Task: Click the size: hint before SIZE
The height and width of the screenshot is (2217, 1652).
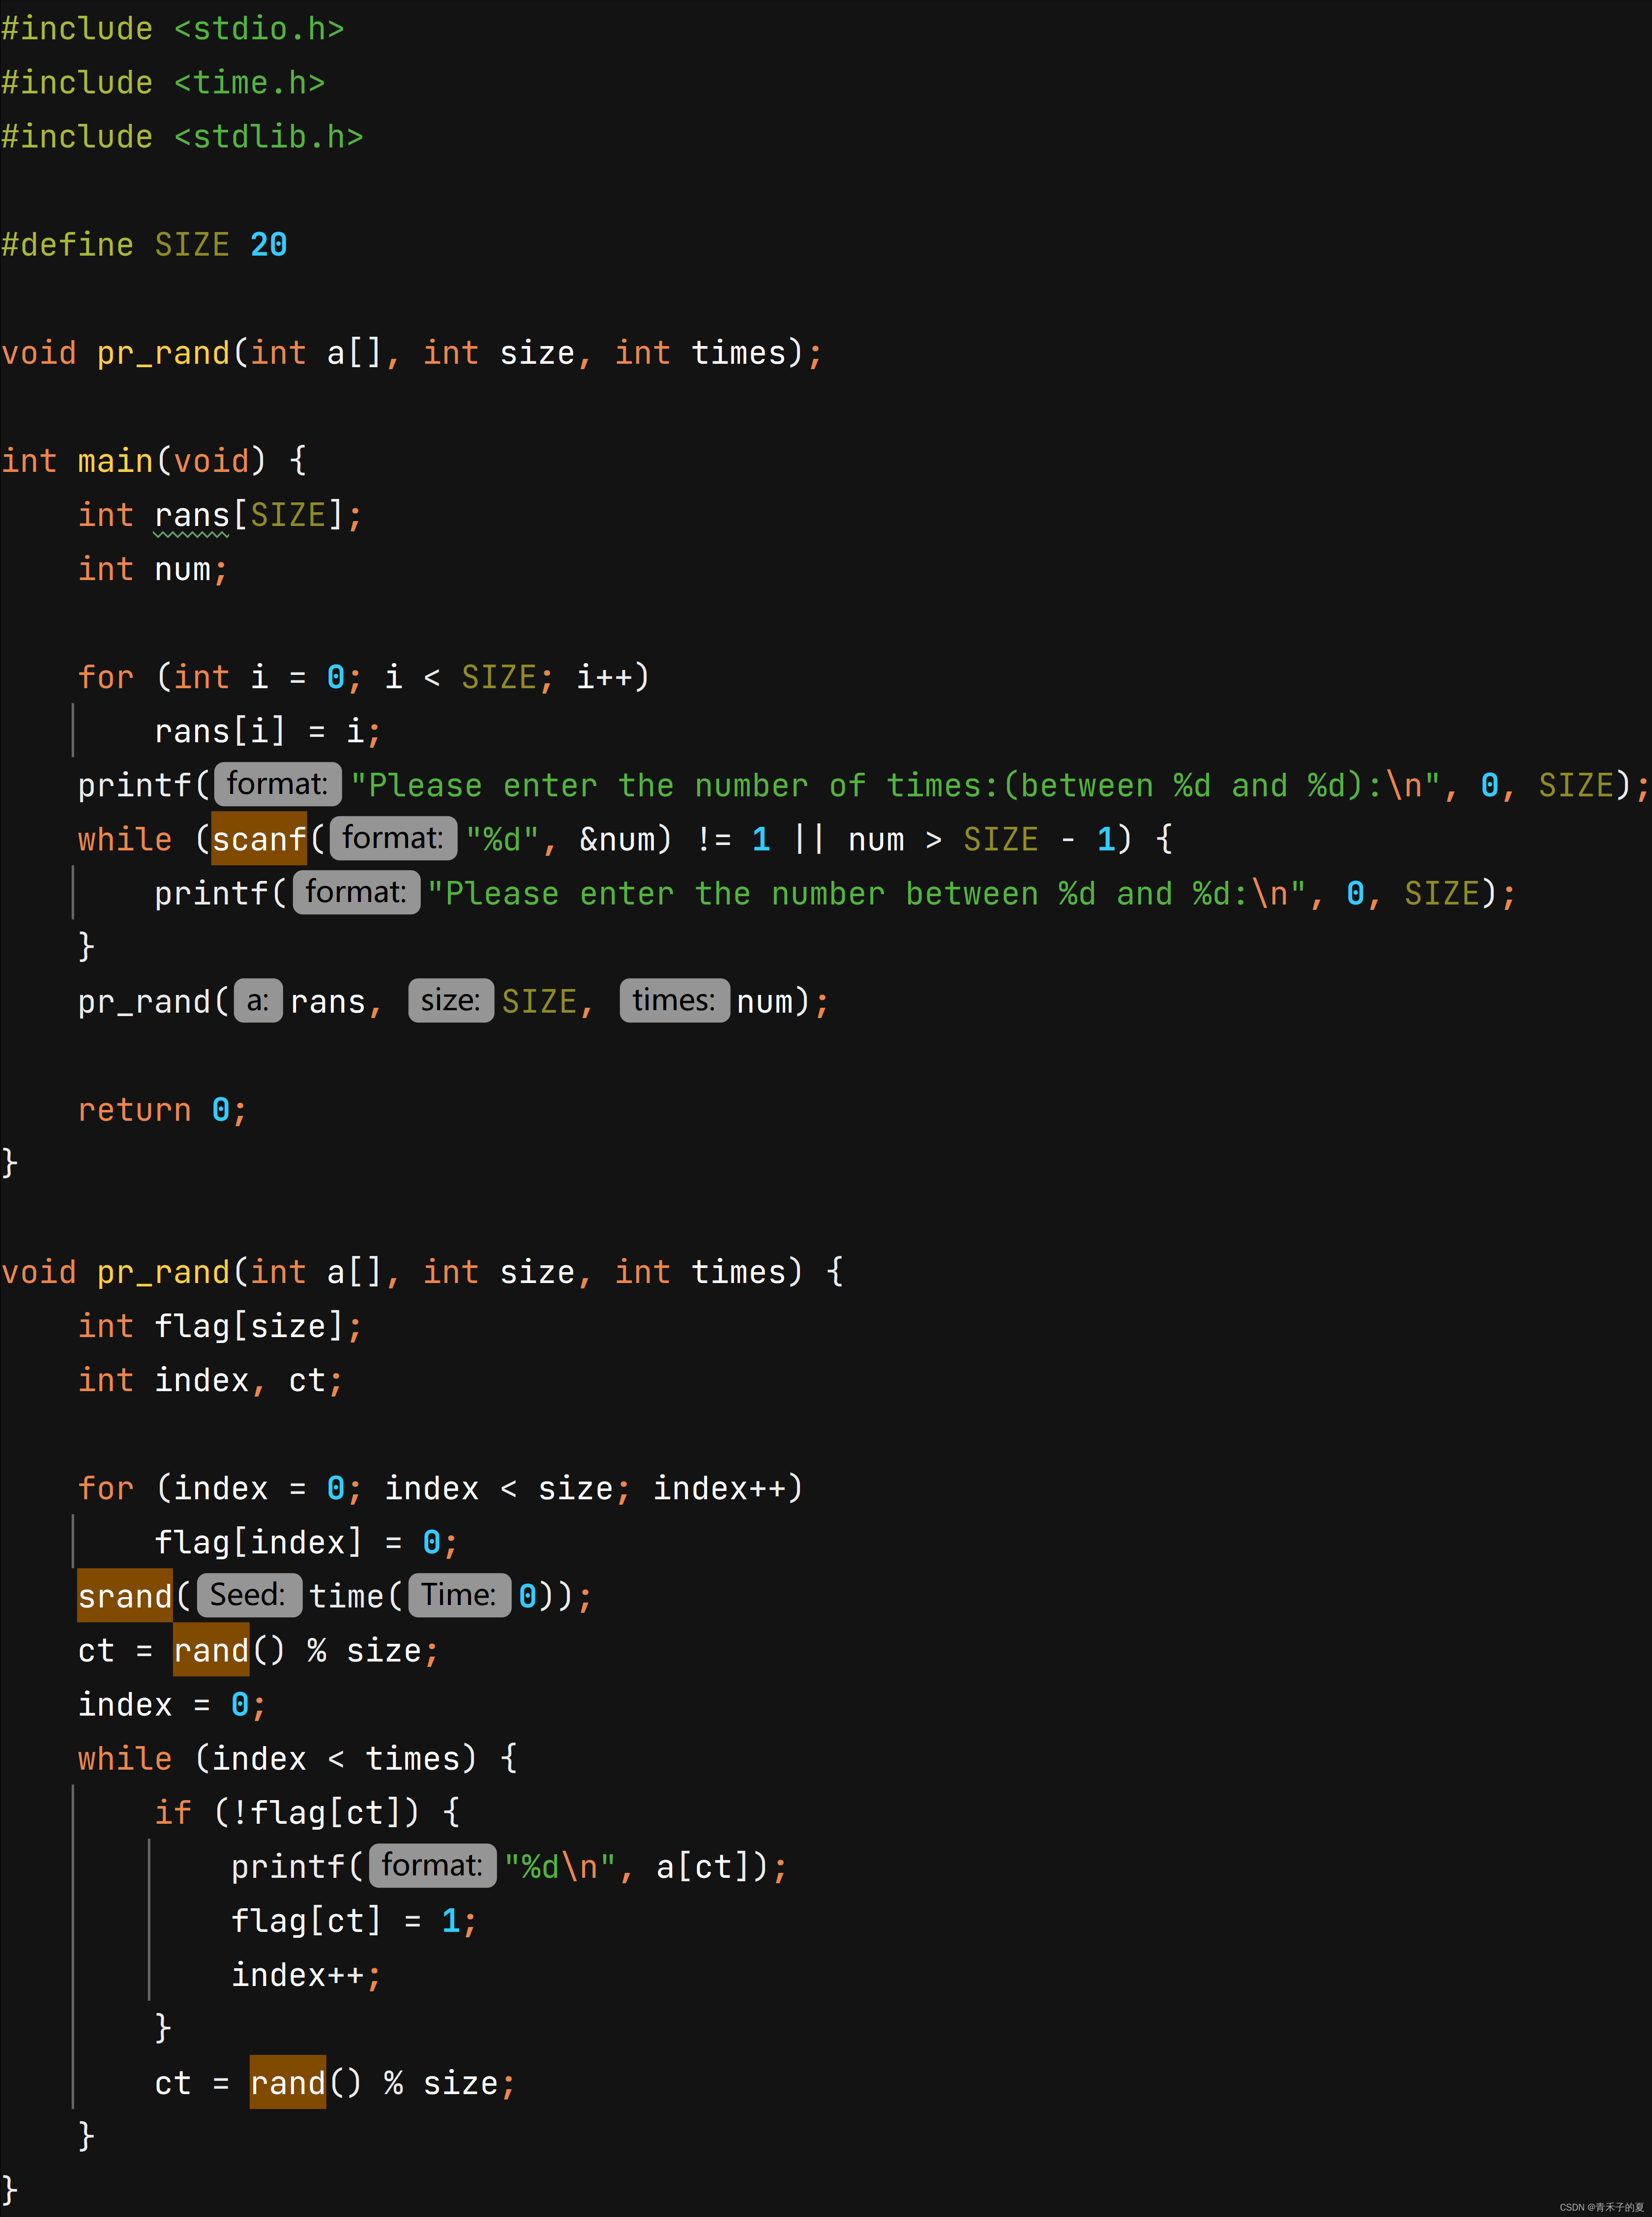Action: pos(450,1000)
